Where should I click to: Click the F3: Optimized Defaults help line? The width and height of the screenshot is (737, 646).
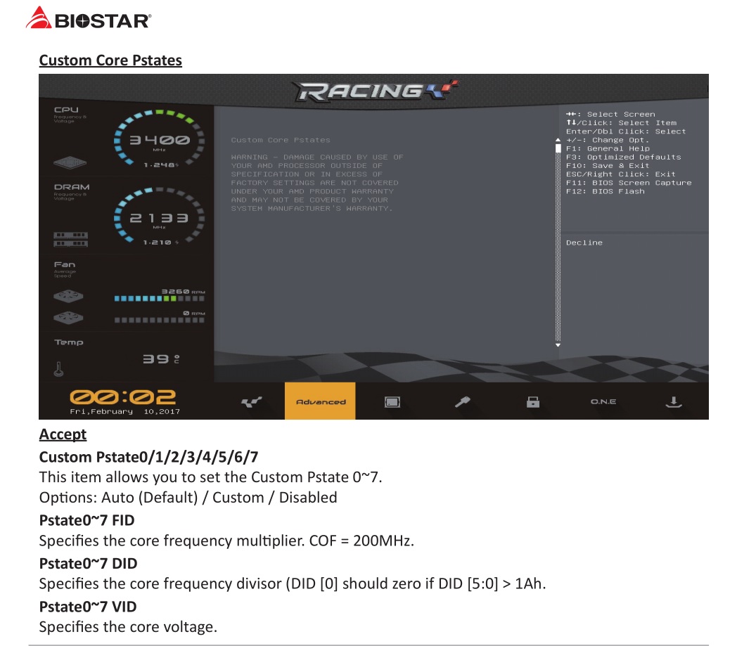coord(623,157)
